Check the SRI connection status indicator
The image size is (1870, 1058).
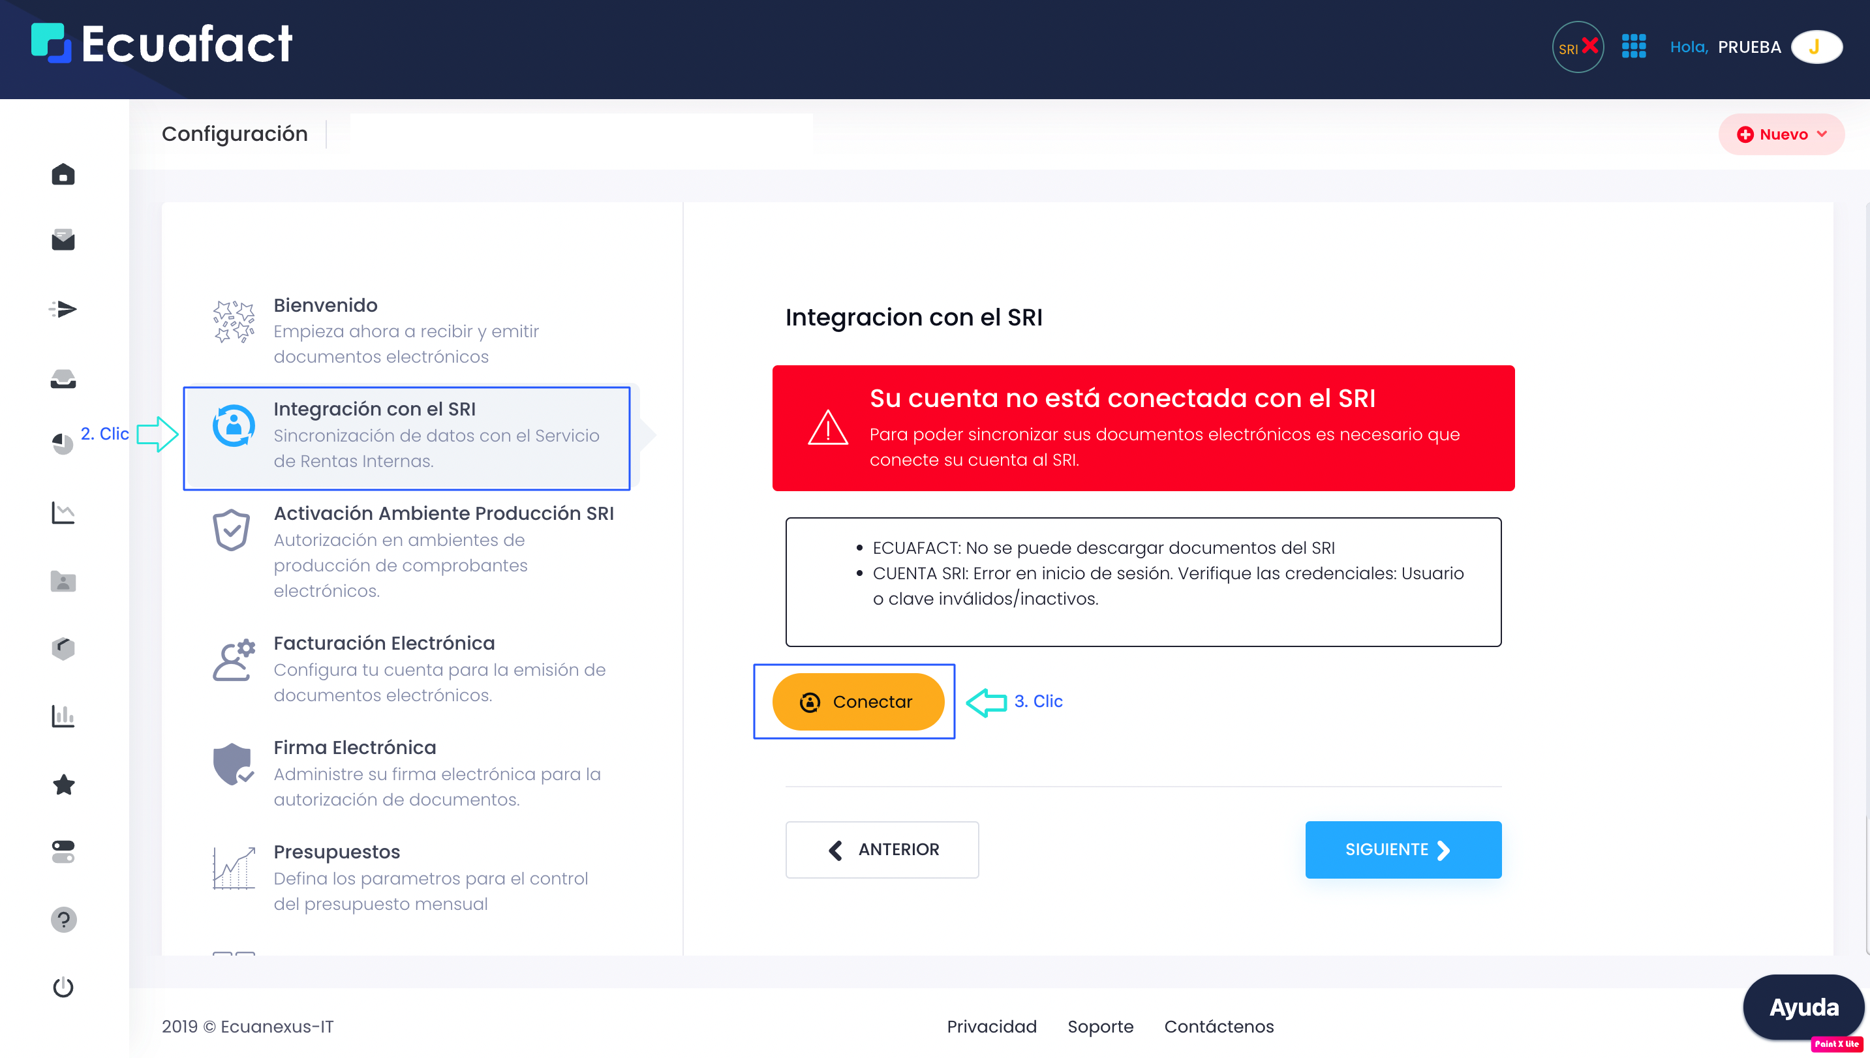[x=1578, y=46]
